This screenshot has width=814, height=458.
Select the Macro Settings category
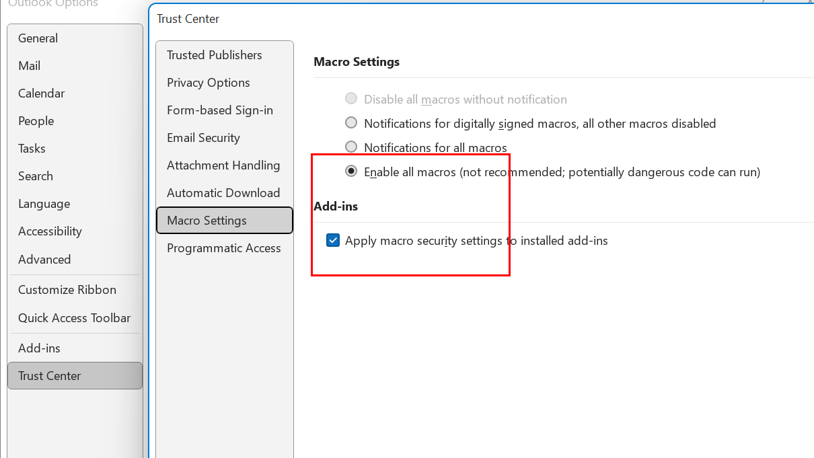coord(207,220)
